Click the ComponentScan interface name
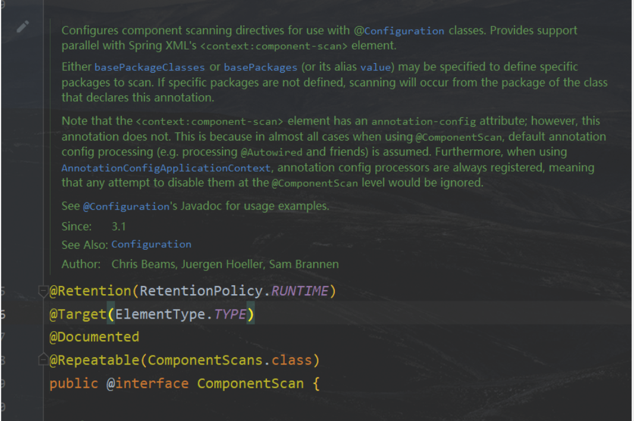The width and height of the screenshot is (634, 421). (250, 383)
